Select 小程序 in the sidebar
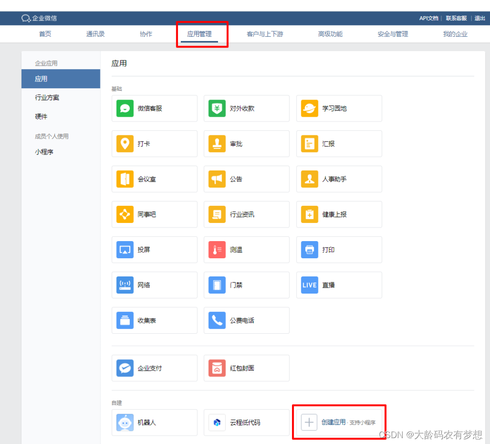 point(44,152)
